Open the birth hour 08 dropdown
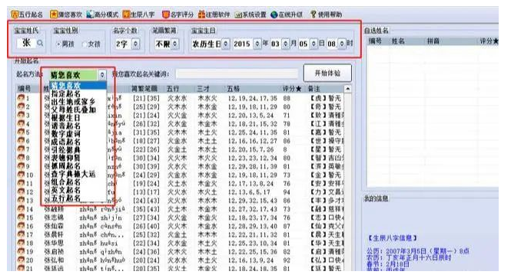This screenshot has height=278, width=511. click(342, 44)
